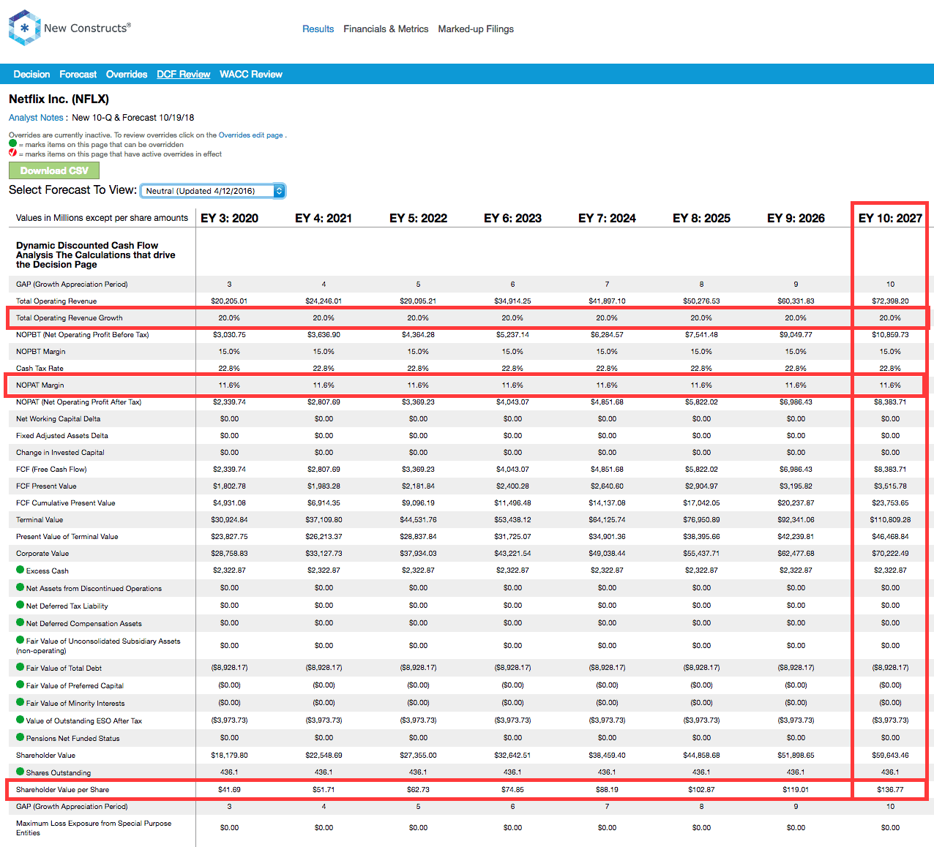Click the $136.77 shareholder value per share cell

[x=890, y=790]
